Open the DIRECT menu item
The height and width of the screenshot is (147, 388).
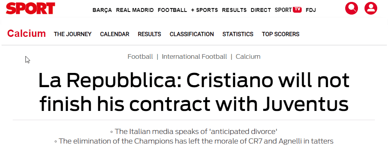261,10
